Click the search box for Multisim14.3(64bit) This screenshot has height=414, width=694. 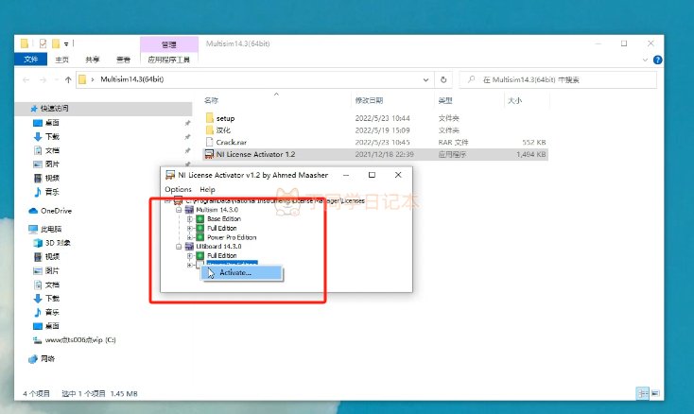558,79
